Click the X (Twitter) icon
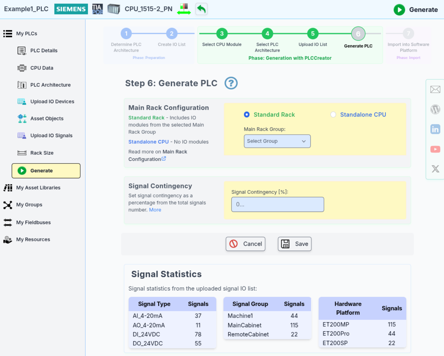Viewport: 444px width, 356px height. coord(435,169)
